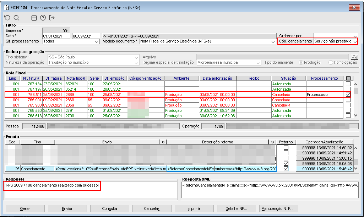
Task: Click the Empresa field with 001
Action: pos(56,30)
